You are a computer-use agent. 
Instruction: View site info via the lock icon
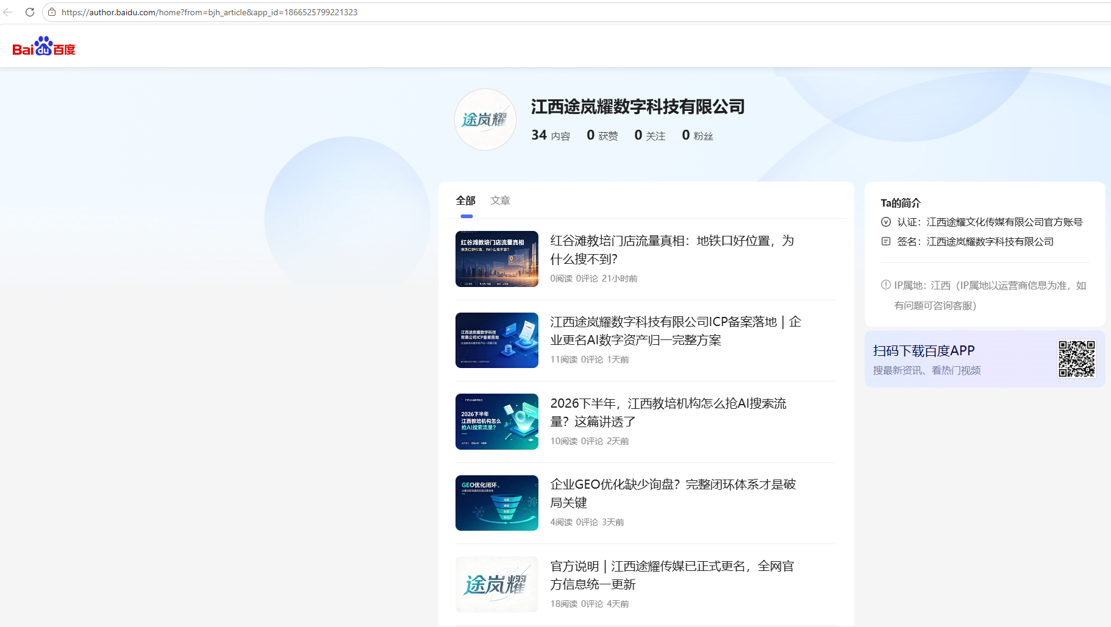tap(52, 12)
